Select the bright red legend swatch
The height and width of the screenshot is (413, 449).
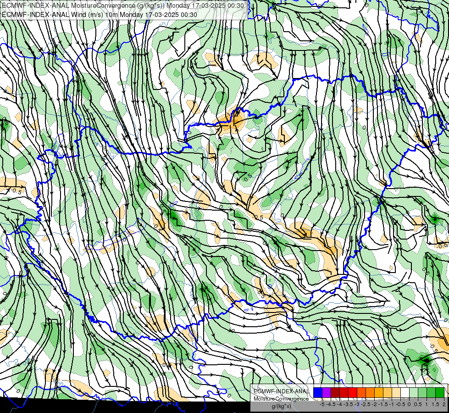[353, 392]
